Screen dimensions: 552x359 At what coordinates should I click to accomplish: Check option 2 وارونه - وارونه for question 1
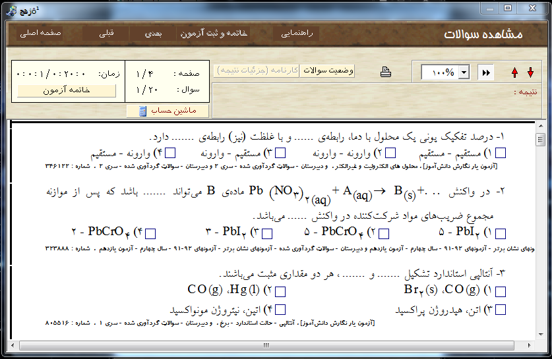click(390, 153)
